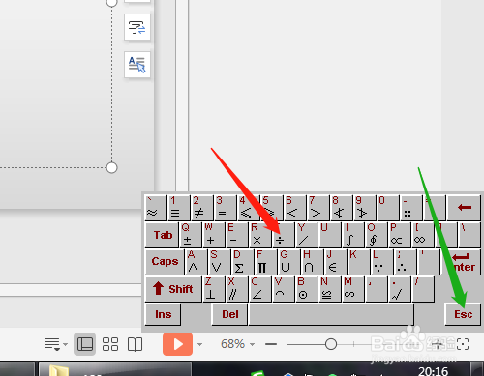Click fit slide to window icon
The height and width of the screenshot is (376, 484).
tap(463, 344)
